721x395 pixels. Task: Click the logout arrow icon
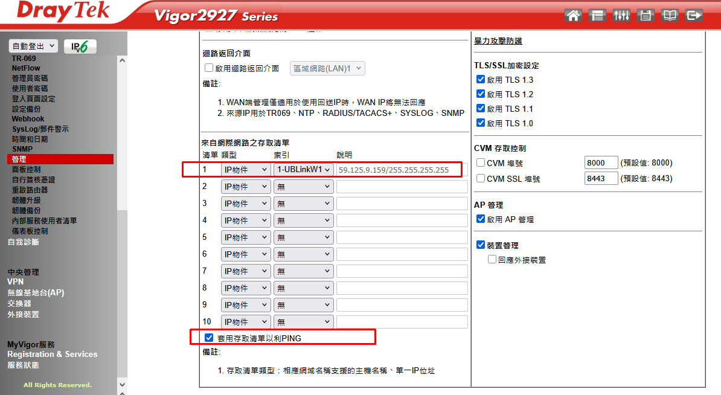coord(694,16)
